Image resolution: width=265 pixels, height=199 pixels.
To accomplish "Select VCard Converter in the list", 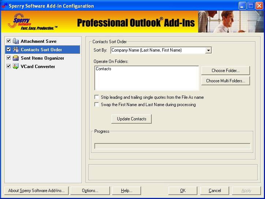I will pos(38,67).
